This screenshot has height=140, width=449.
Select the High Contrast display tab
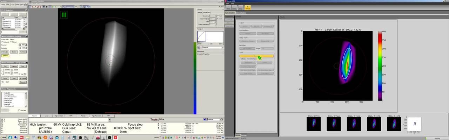pyautogui.click(x=58, y=115)
